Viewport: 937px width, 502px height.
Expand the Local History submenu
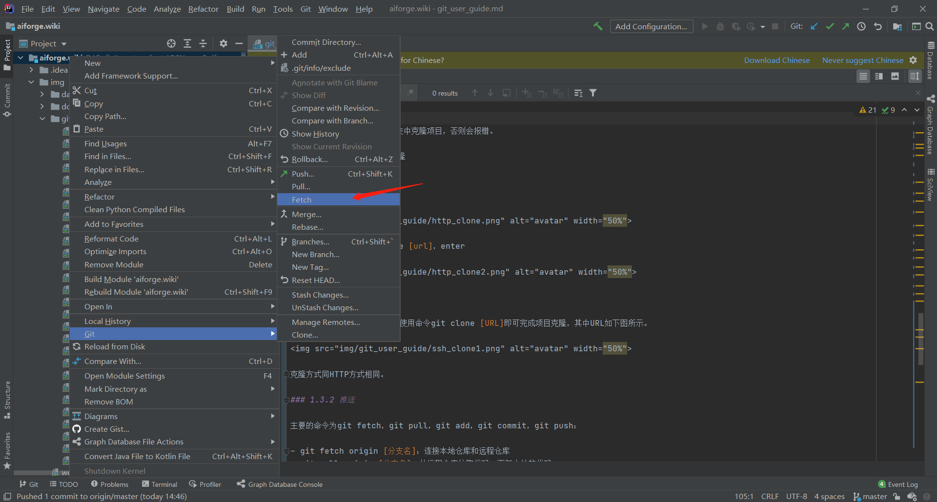pos(174,321)
